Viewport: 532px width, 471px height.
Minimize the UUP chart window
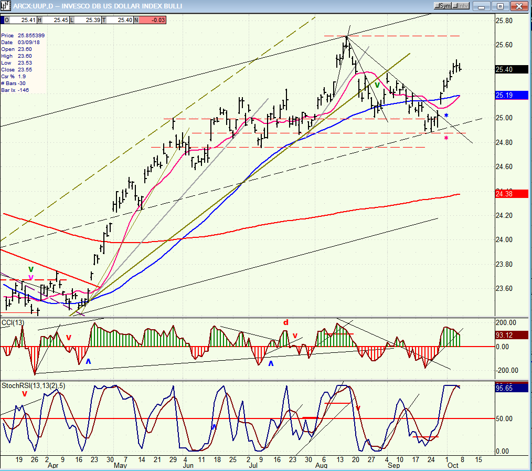(482, 6)
